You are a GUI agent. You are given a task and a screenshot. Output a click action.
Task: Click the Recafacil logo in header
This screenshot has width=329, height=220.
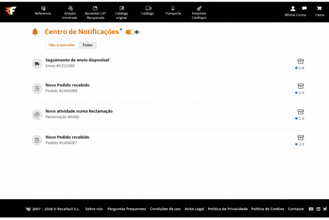[x=10, y=11]
